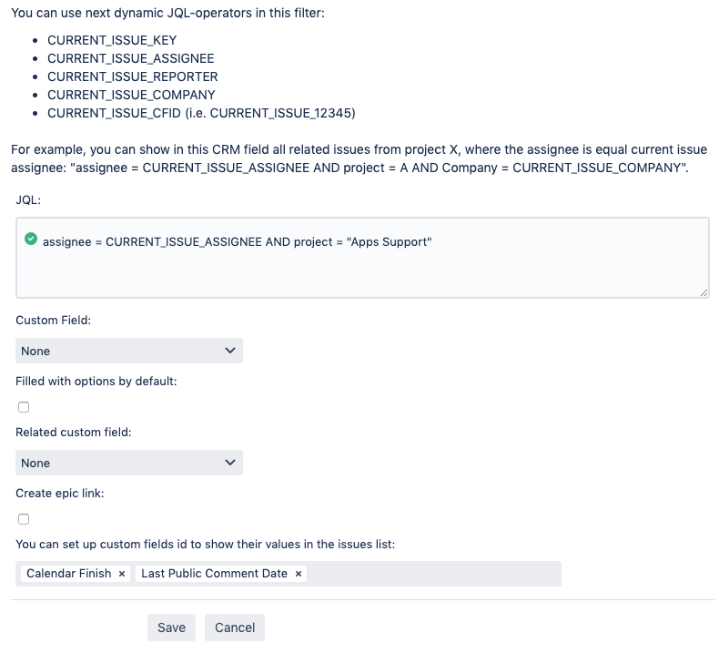The image size is (719, 653).
Task: Select the Last Public Comment Date tag label
Action: (214, 574)
